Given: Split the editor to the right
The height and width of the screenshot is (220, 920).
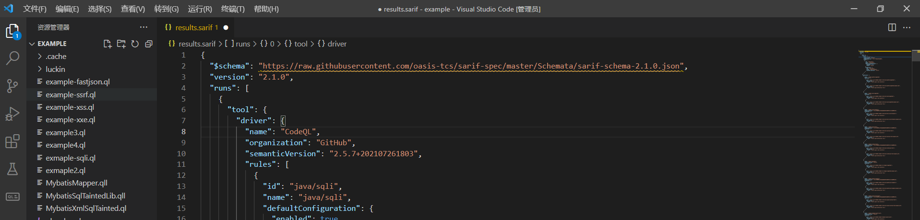Looking at the screenshot, I should [x=892, y=27].
